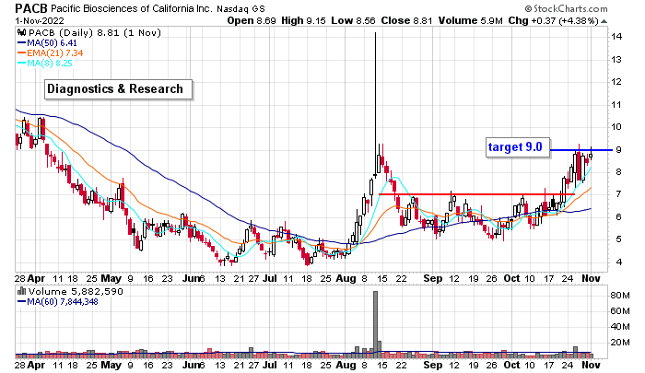Click the Nasdaq GS exchange label

240,8
